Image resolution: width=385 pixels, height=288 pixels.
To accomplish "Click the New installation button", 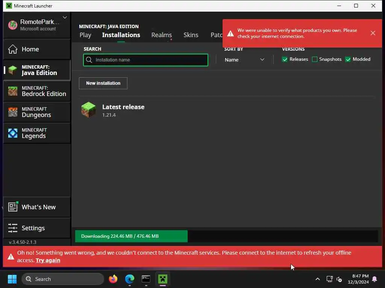I will 103,83.
